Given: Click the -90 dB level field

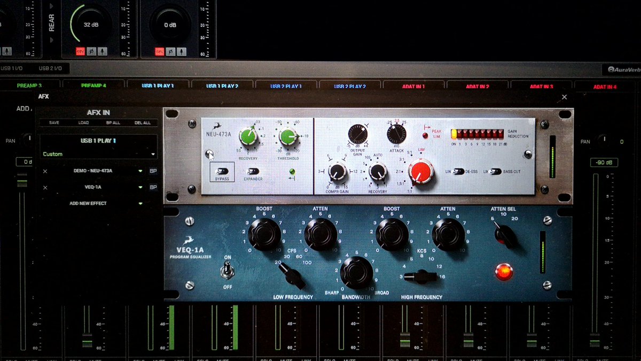Looking at the screenshot, I should tap(604, 162).
